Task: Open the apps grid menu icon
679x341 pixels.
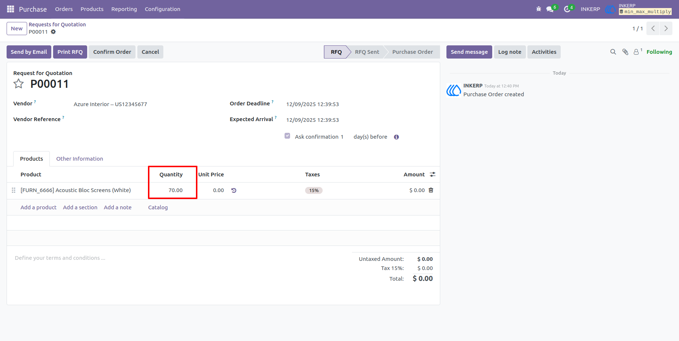Action: pyautogui.click(x=11, y=9)
